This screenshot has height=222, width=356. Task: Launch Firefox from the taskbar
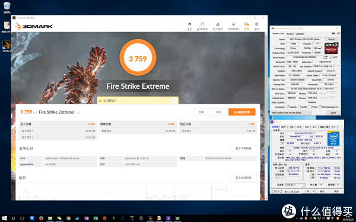click(x=41, y=218)
